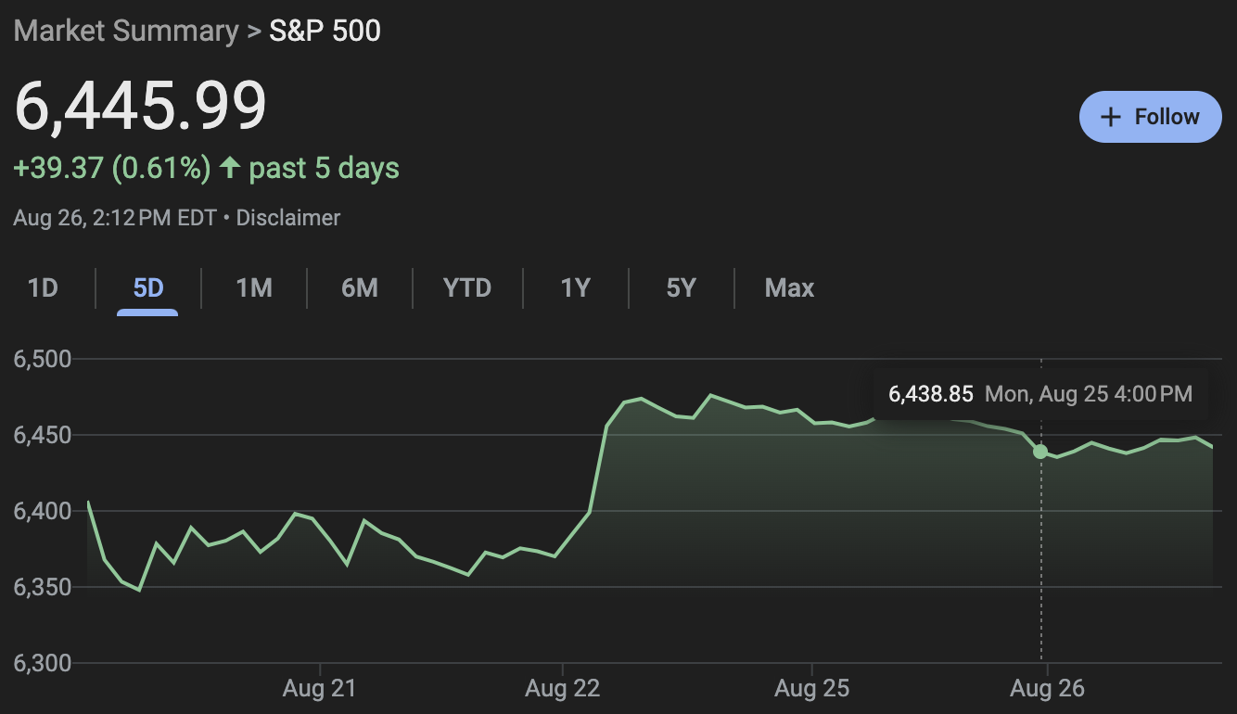Screen dimensions: 1237x714
Task: Select the 5D time range tab
Action: [148, 288]
